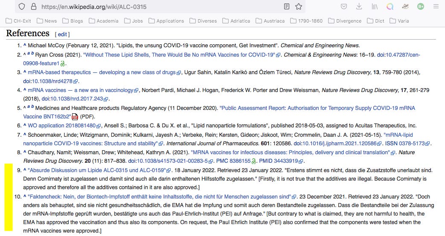
Task: Open doi 10.47287/cen-09908-feature1 link
Action: (222, 59)
